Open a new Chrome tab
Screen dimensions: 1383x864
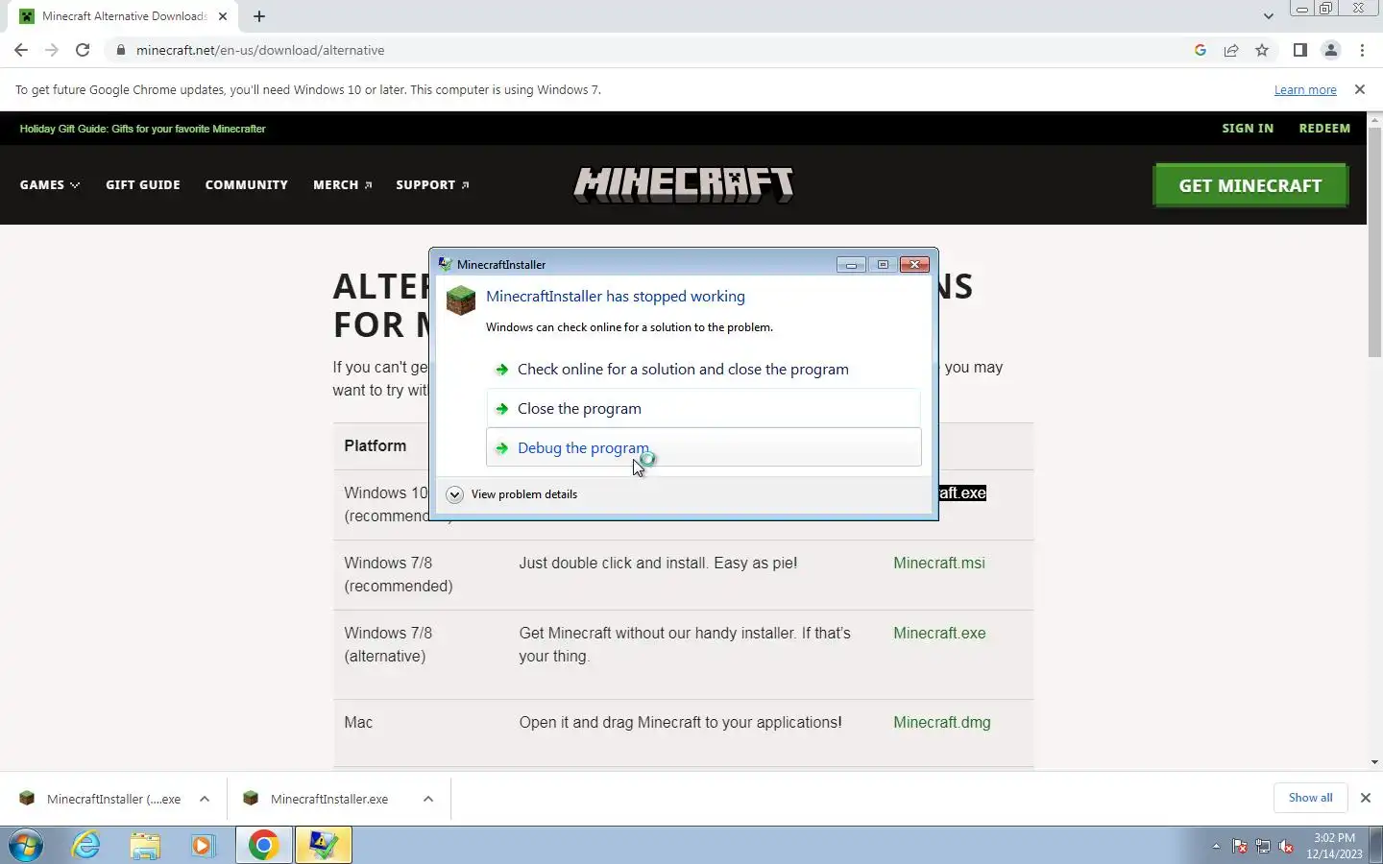[259, 16]
